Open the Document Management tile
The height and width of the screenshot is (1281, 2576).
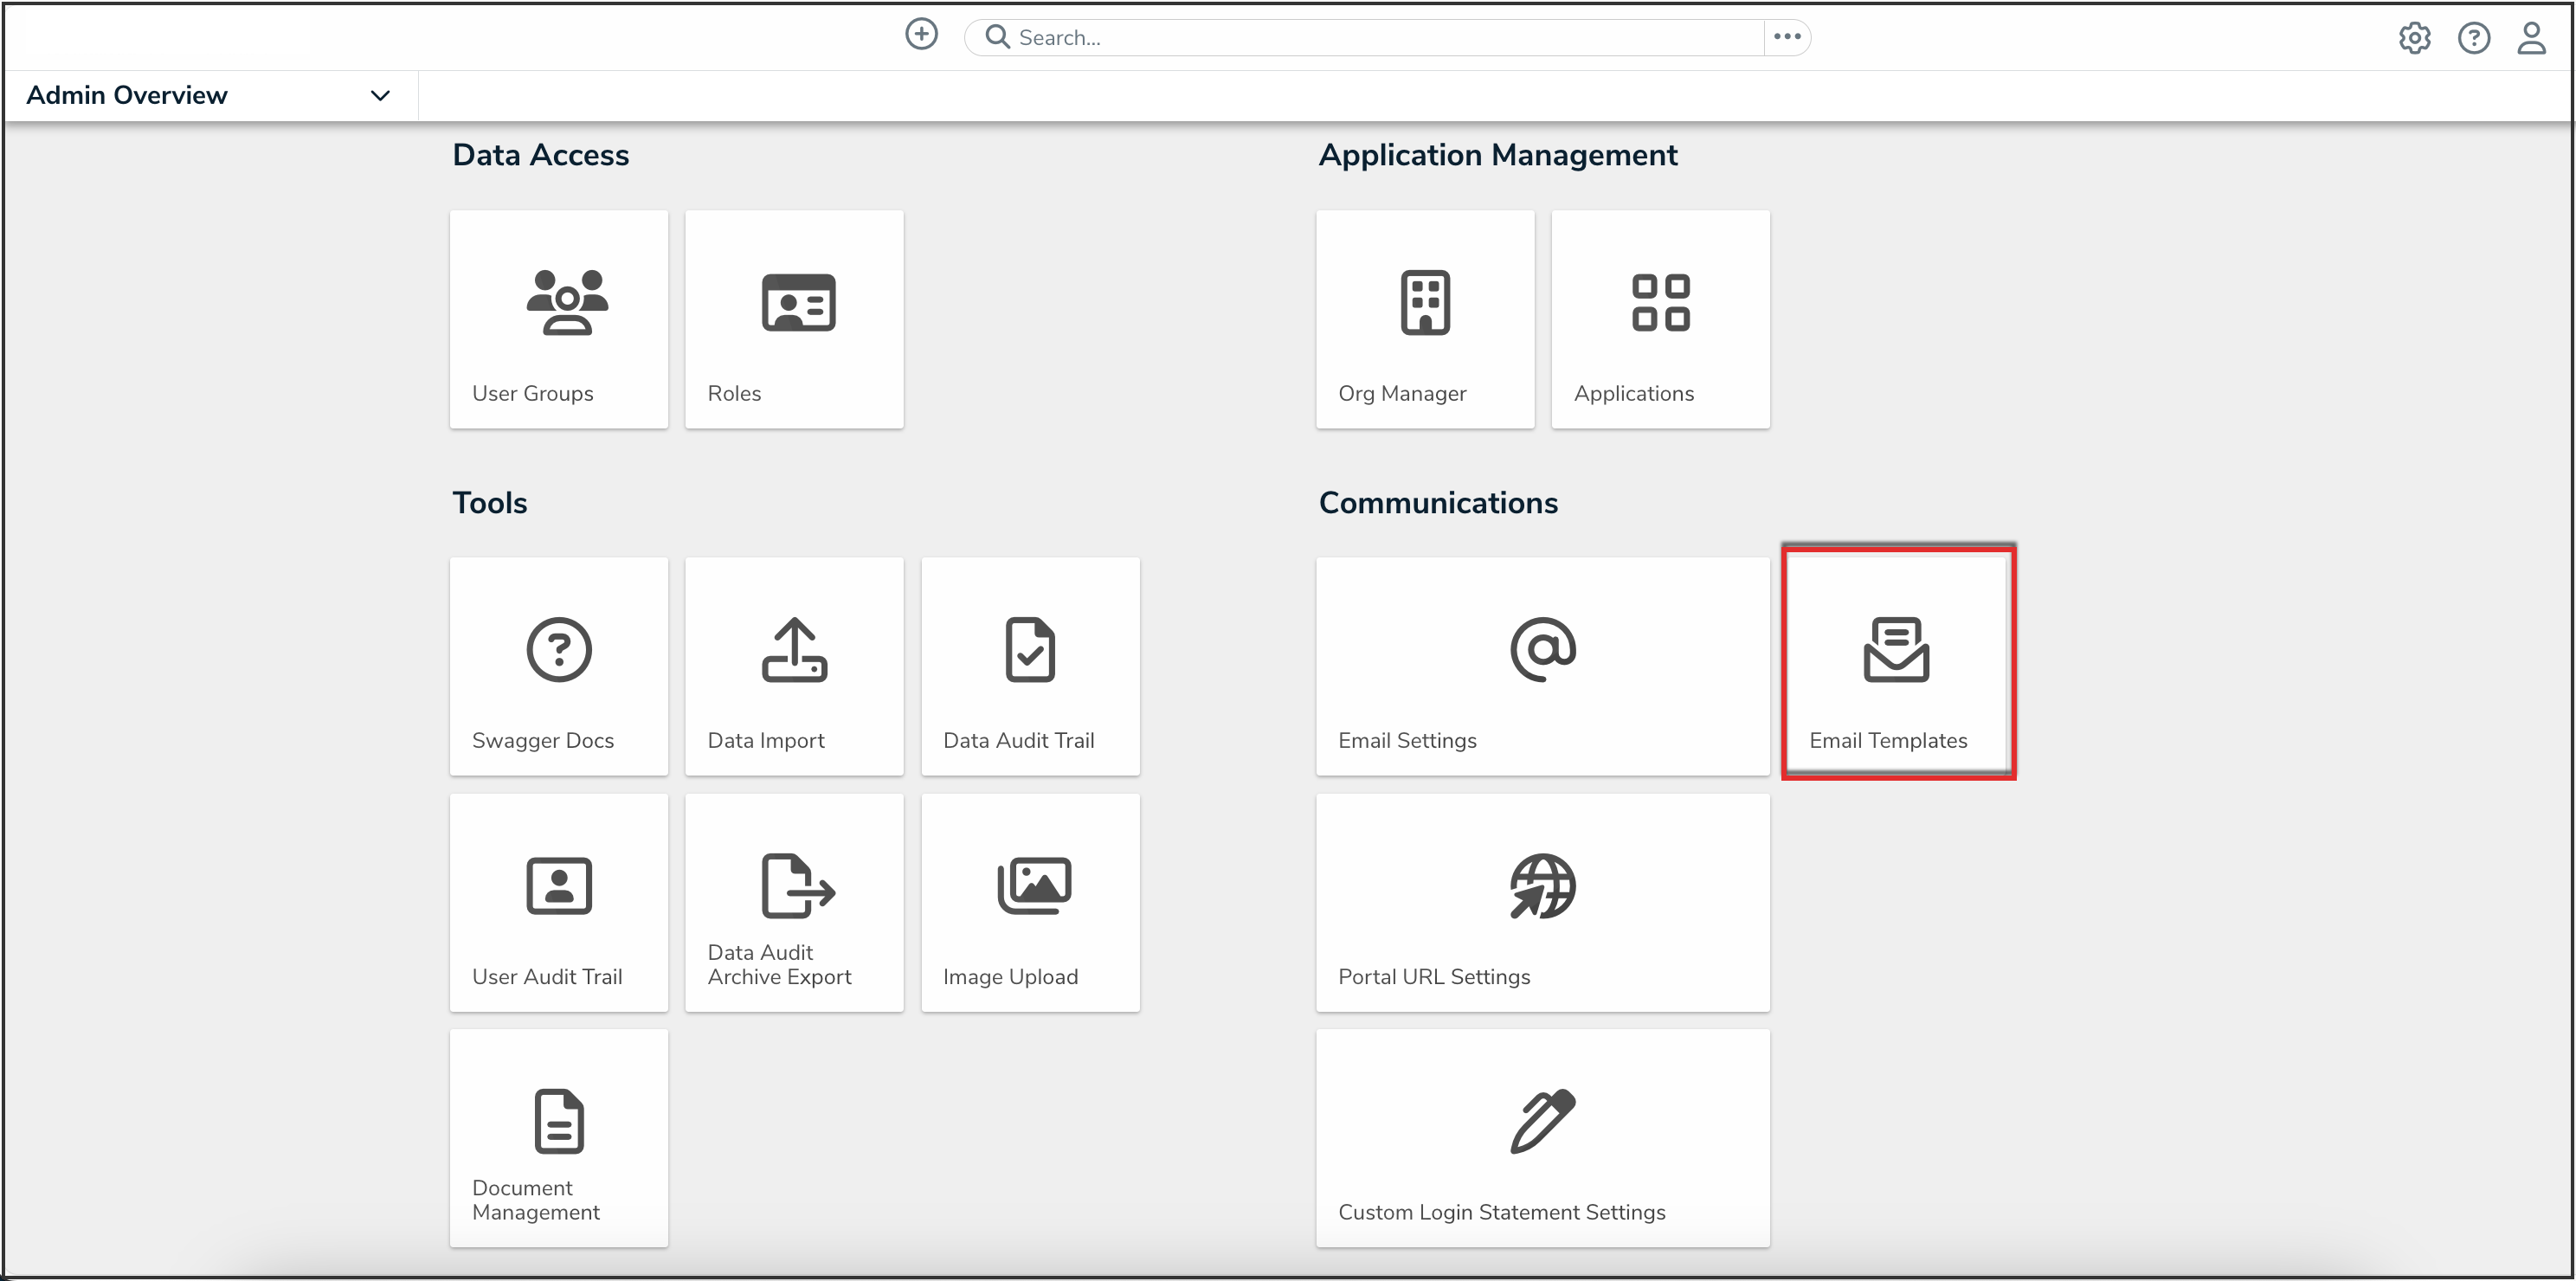(558, 1139)
